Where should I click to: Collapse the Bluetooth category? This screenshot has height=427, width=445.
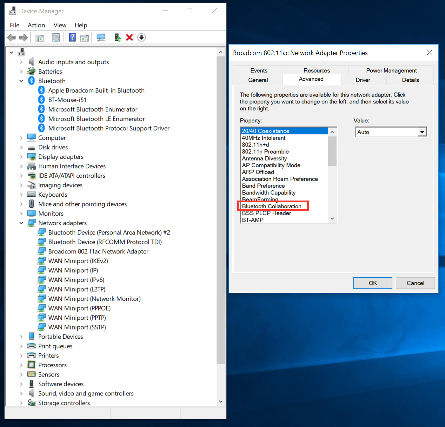pos(21,81)
